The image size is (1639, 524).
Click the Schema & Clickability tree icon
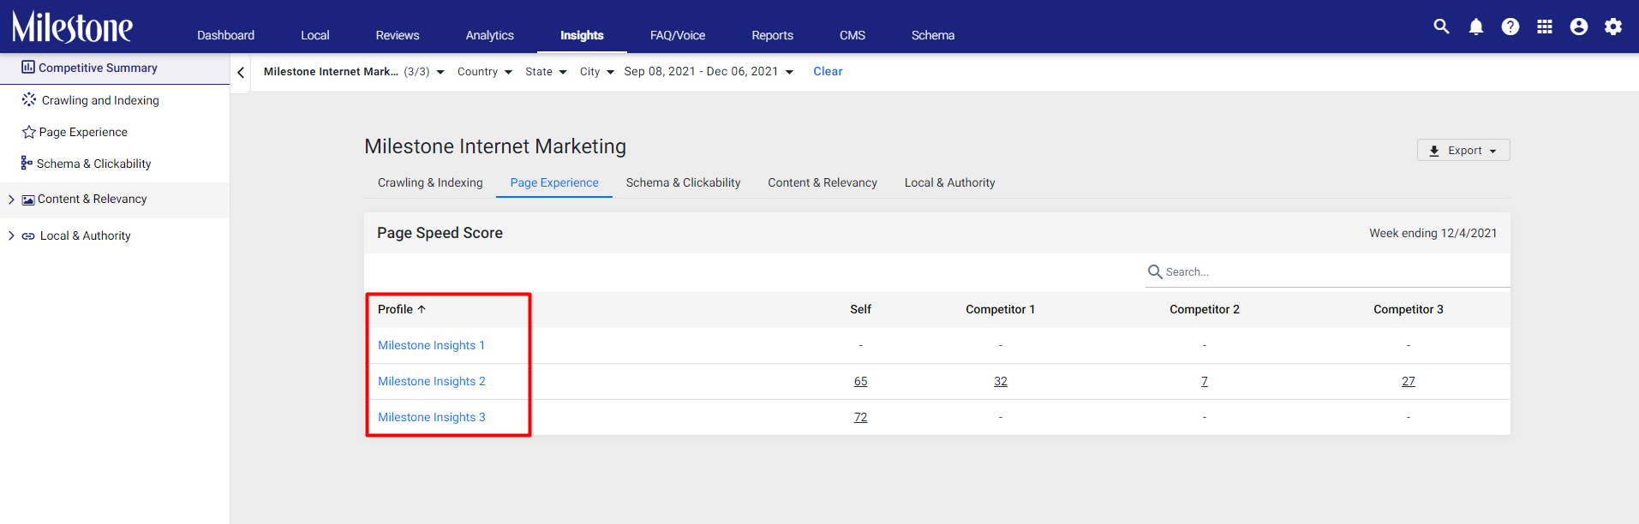click(x=27, y=163)
